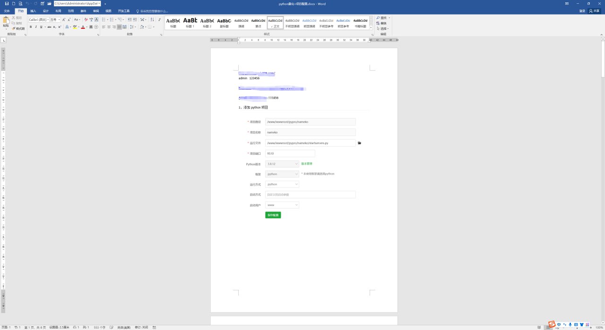The image size is (605, 330).
Task: Switch to the 插入 ribbon tab
Action: click(33, 11)
